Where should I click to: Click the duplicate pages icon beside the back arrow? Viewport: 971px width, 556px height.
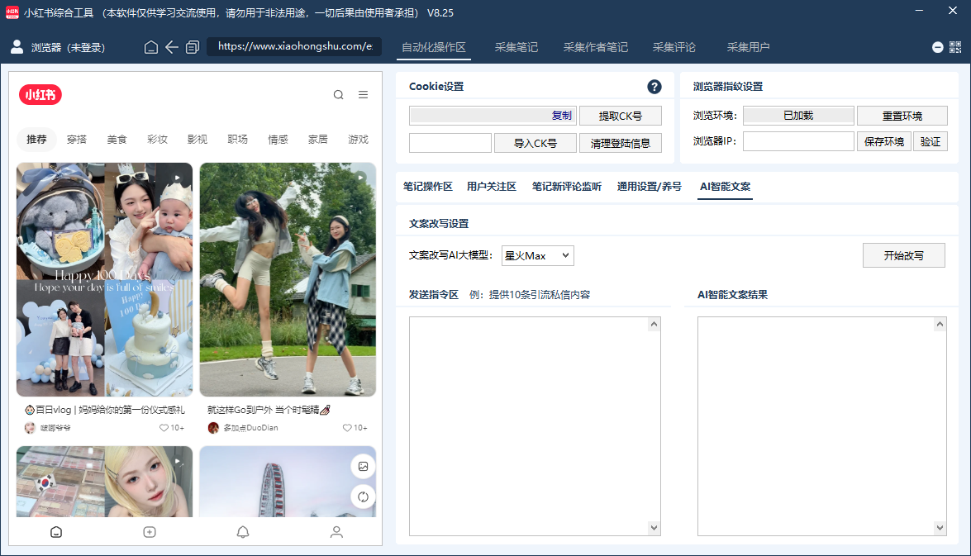tap(193, 47)
